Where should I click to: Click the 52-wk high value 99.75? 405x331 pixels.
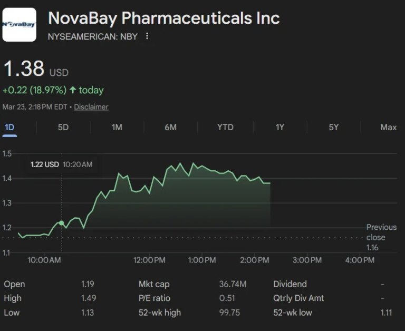(229, 313)
